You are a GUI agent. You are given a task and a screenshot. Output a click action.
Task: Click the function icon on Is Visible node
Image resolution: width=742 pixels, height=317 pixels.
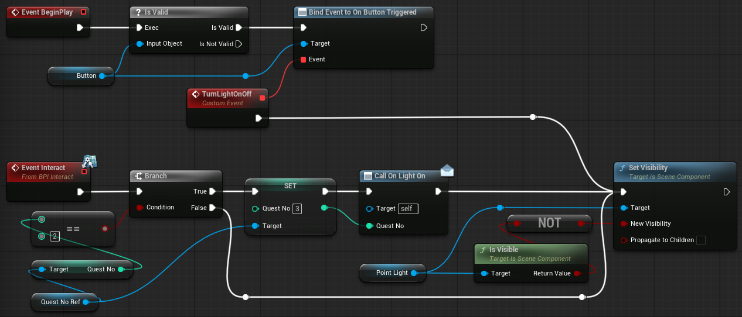click(x=483, y=250)
